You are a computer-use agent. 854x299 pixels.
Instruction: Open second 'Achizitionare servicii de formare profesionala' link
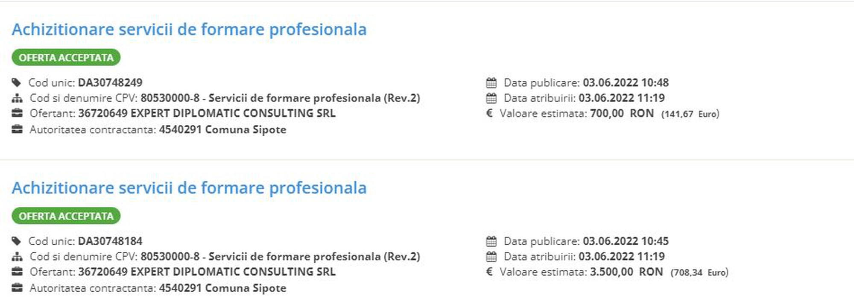click(x=189, y=188)
